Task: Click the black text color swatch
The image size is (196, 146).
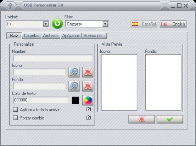Action: pyautogui.click(x=75, y=100)
